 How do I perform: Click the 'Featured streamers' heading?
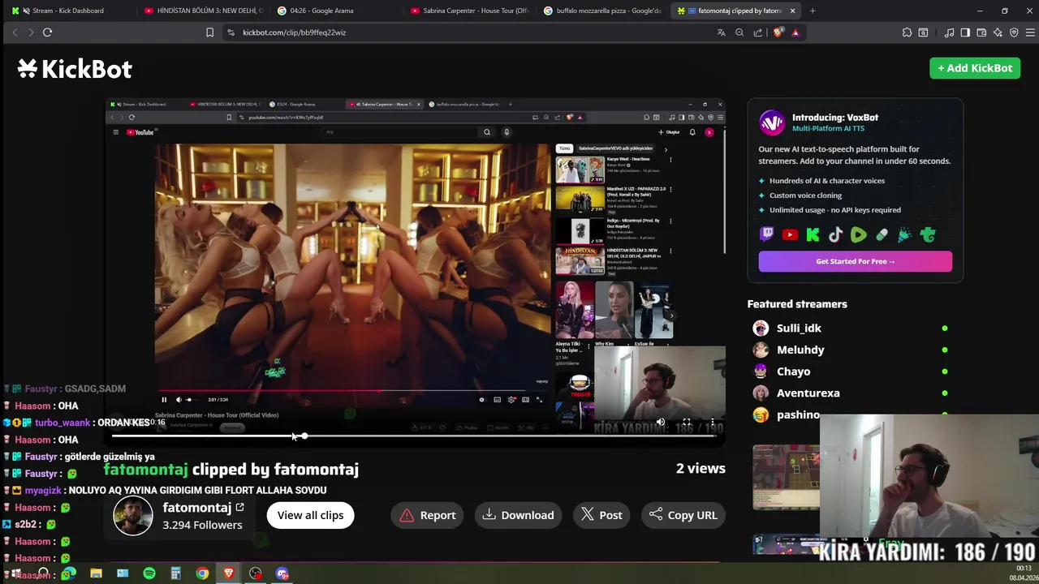(x=797, y=304)
